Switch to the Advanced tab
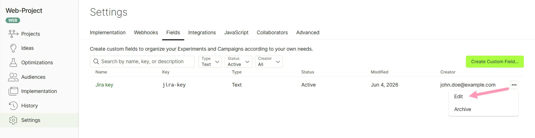 308,33
